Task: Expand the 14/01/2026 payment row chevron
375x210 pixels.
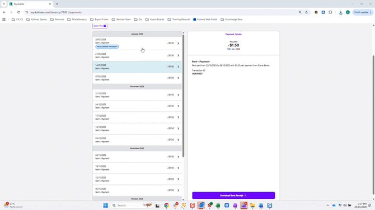Action: pyautogui.click(x=178, y=67)
